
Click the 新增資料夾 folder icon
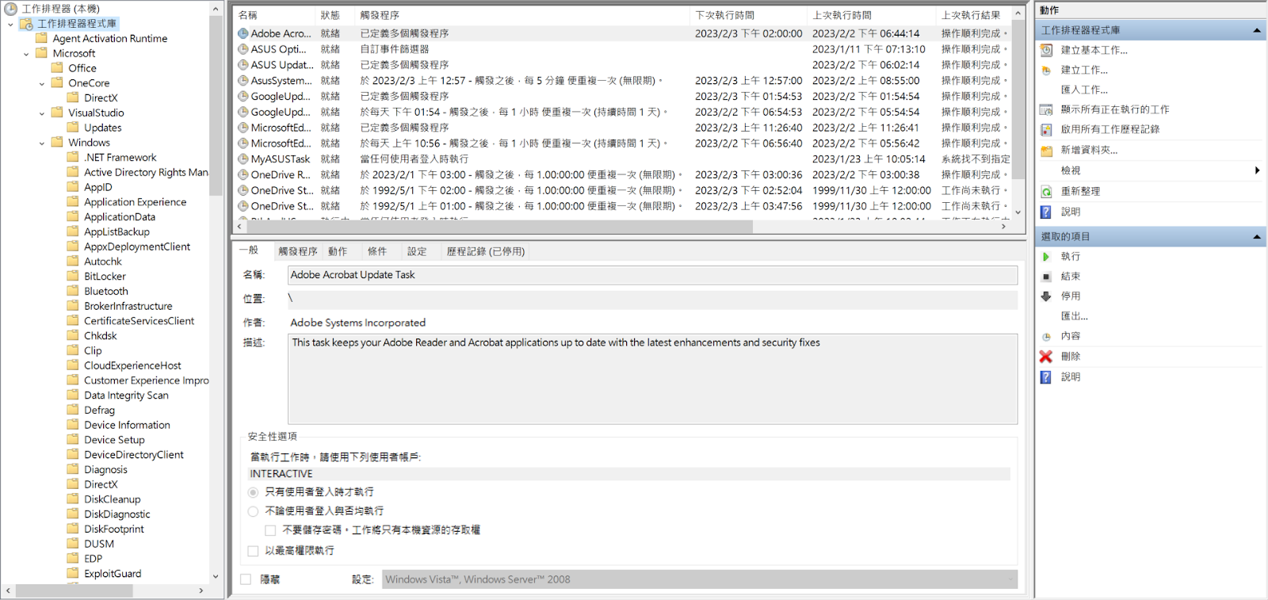[x=1046, y=150]
